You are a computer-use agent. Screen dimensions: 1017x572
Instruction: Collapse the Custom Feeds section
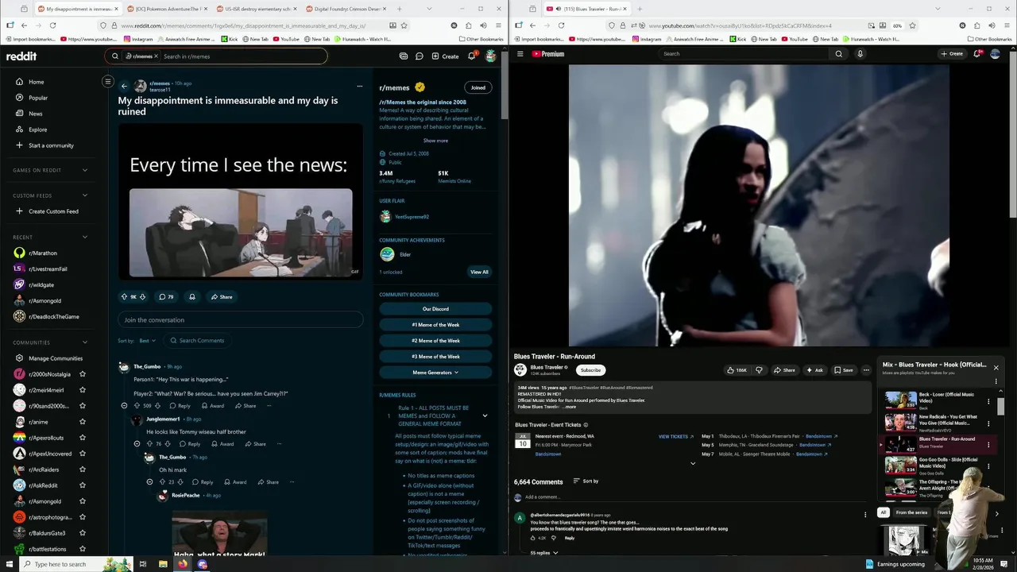[84, 195]
